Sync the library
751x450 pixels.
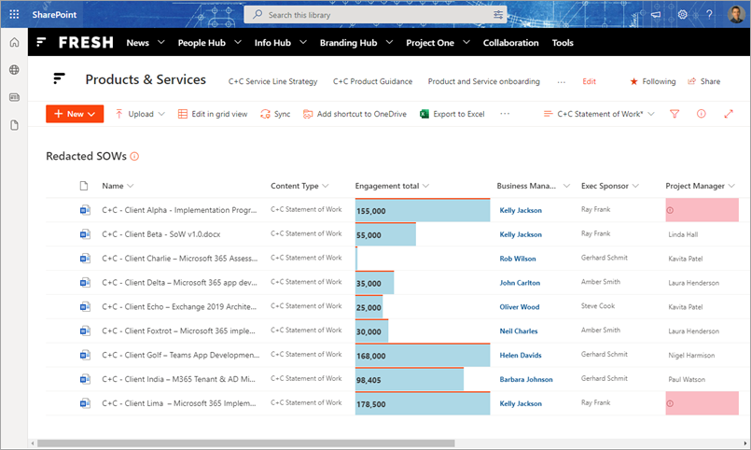click(x=275, y=114)
